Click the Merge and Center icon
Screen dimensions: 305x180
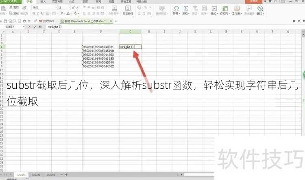point(114,9)
